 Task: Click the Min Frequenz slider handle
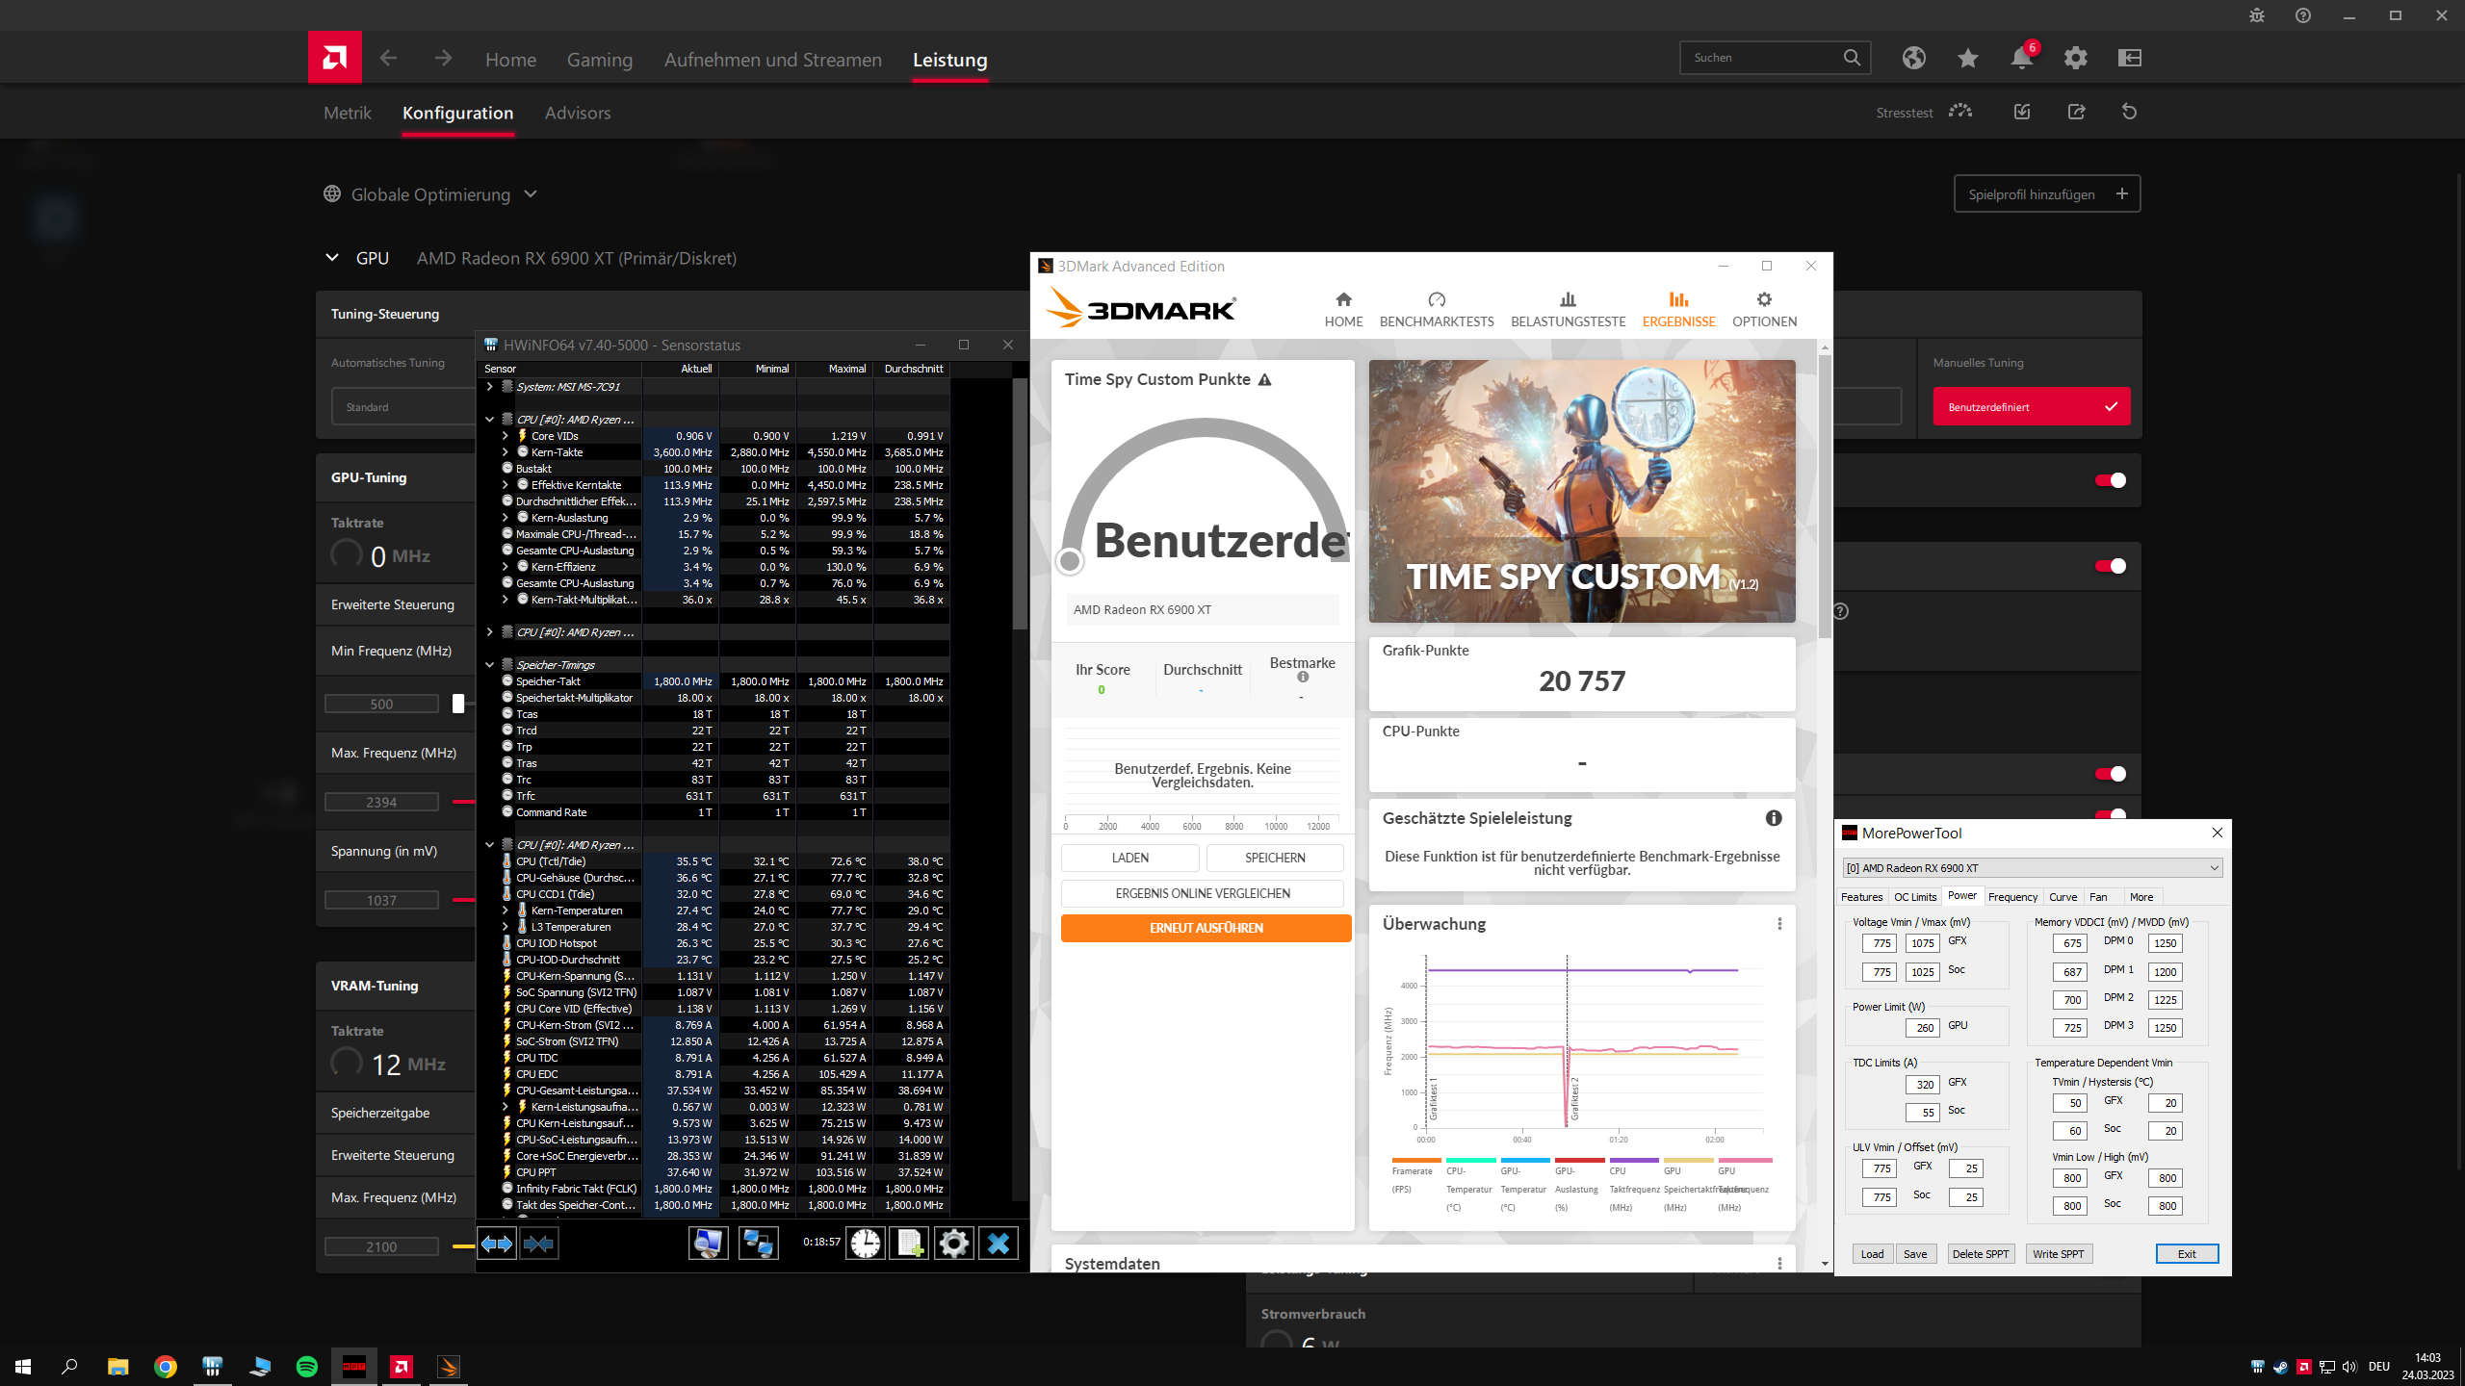click(x=458, y=704)
